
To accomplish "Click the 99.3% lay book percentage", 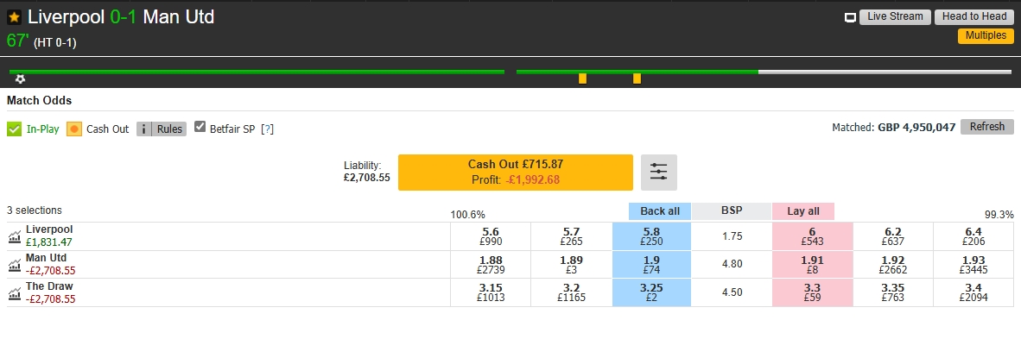I will pyautogui.click(x=999, y=215).
